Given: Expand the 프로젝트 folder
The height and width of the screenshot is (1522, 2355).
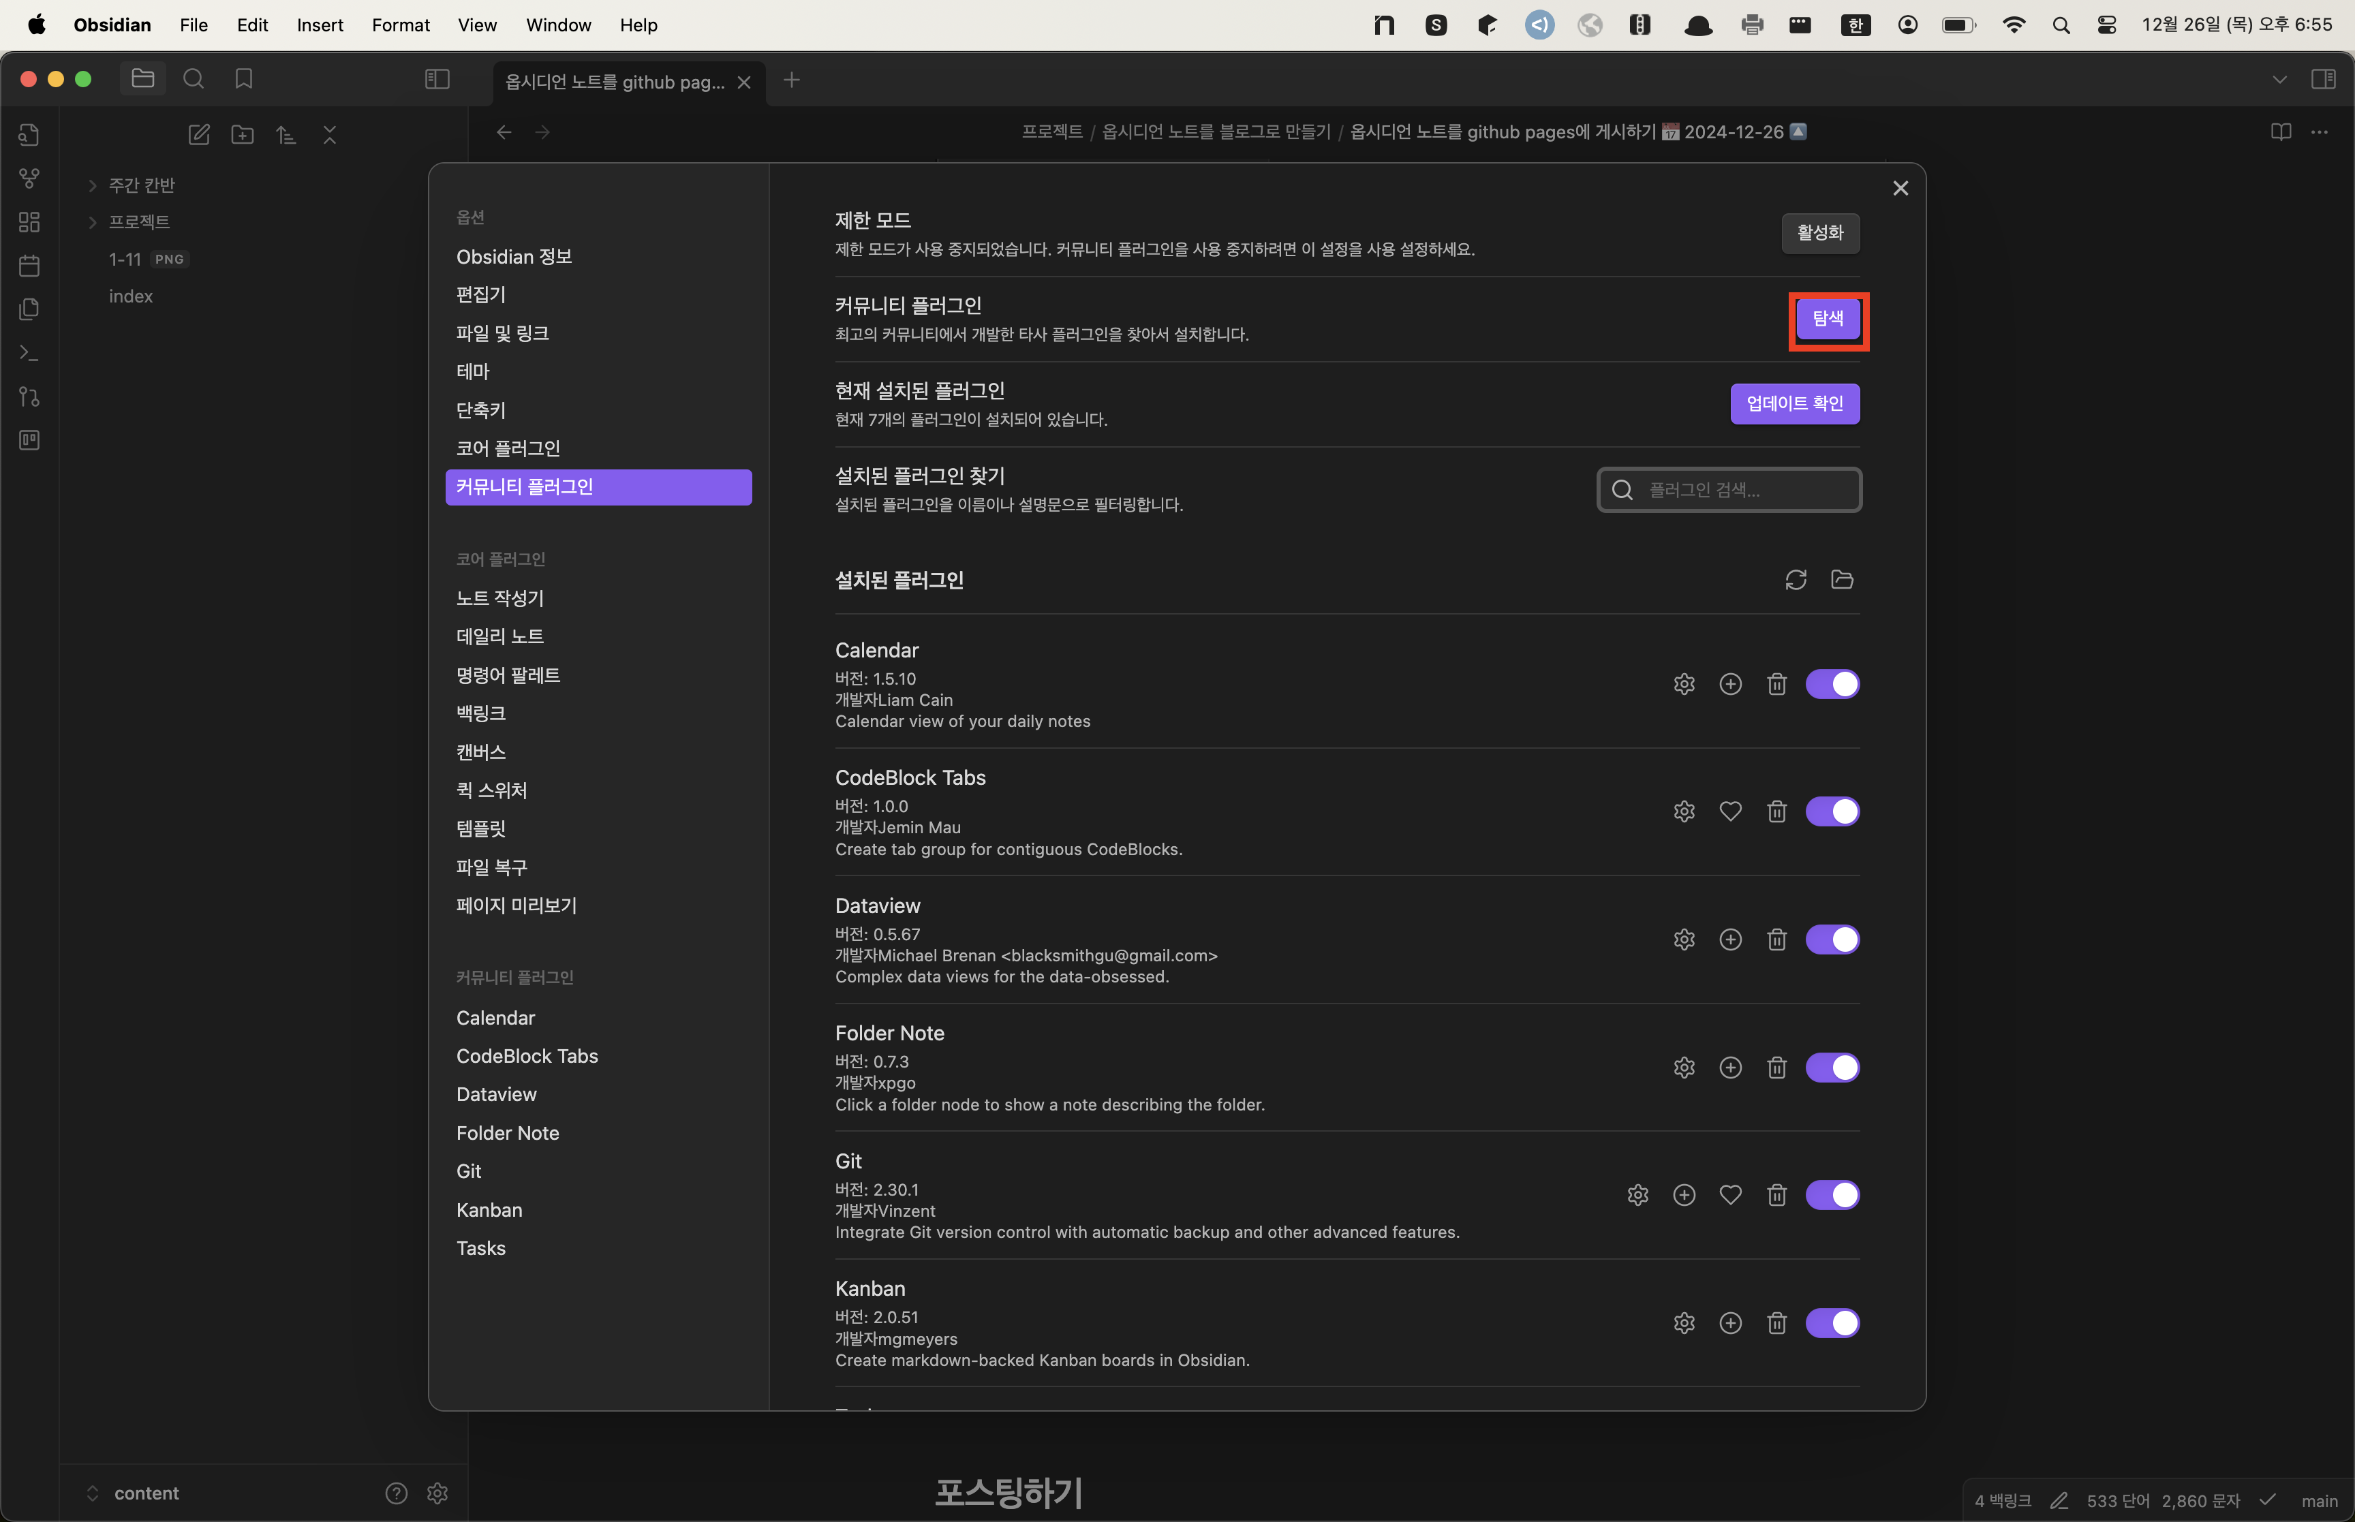Looking at the screenshot, I should tap(93, 222).
